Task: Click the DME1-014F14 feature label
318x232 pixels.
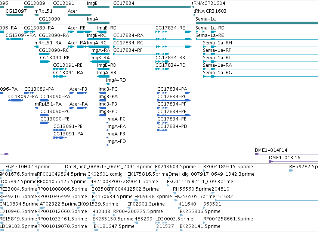Action: pyautogui.click(x=271, y=150)
